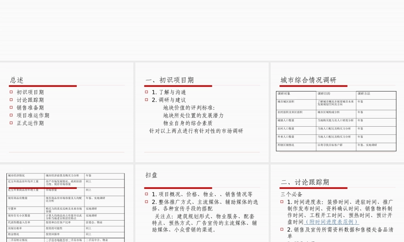The image size is (404, 242).
Task: Click the 2. 销售及宣传所需资料 bullet
Action: click(x=340, y=233)
